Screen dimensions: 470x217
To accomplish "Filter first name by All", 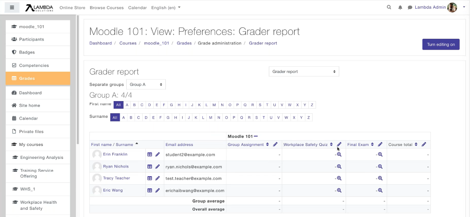I will pos(118,105).
